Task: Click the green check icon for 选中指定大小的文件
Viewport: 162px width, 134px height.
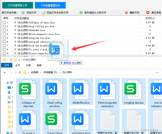Action: click(81, 13)
